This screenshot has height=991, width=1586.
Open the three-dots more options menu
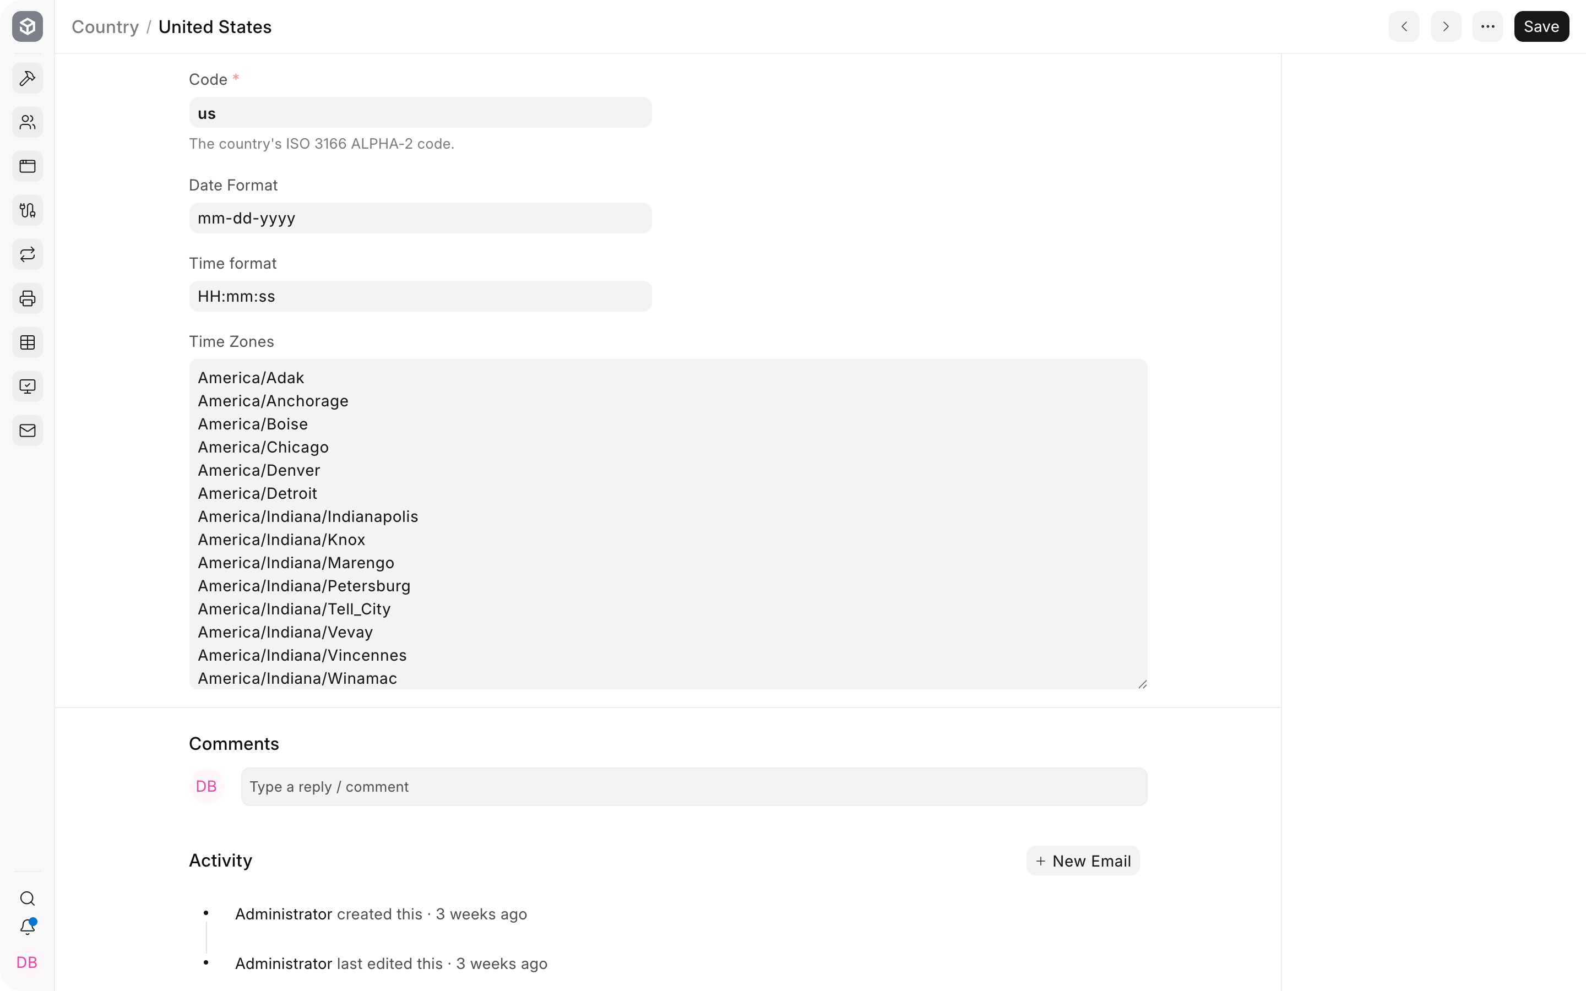(x=1487, y=26)
